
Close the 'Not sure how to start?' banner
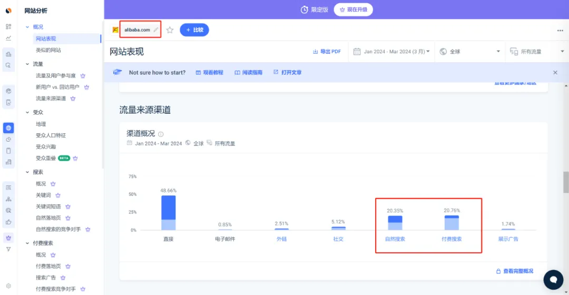[555, 73]
